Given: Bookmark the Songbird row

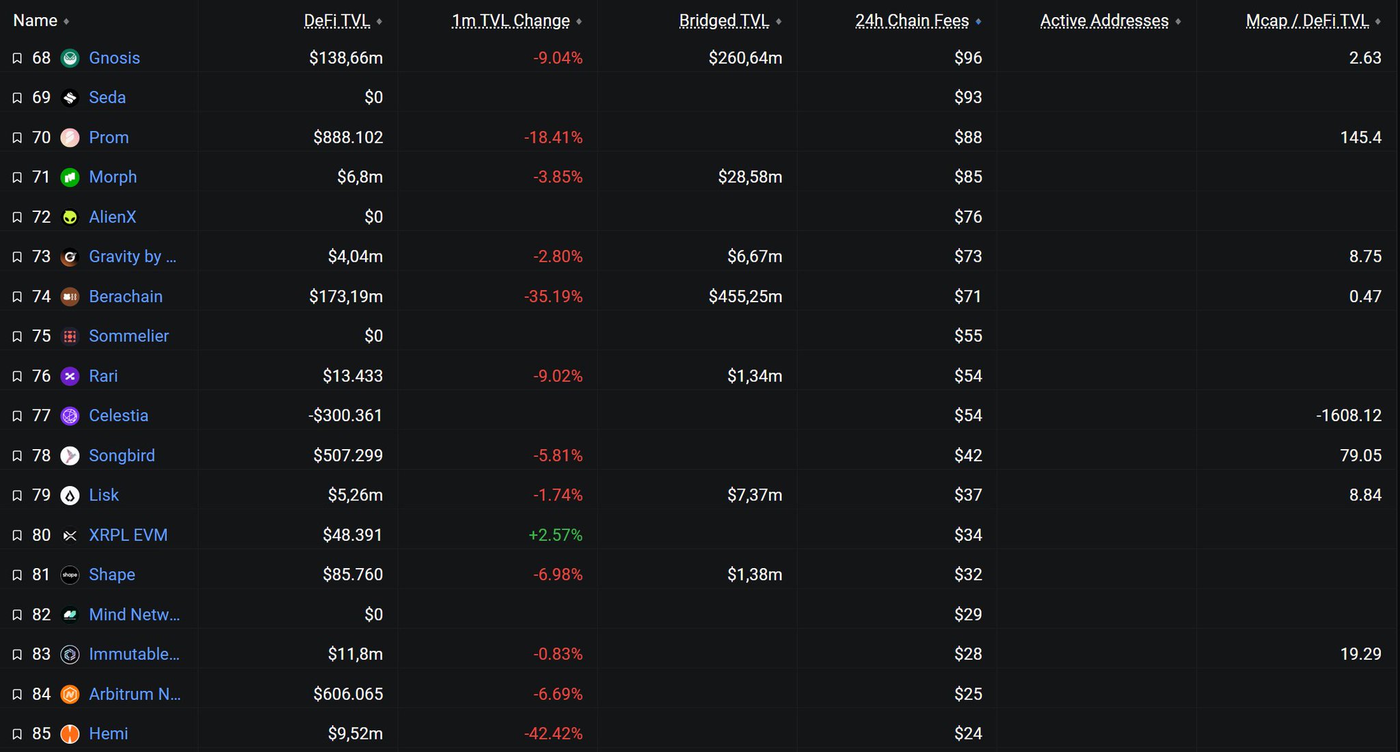Looking at the screenshot, I should tap(17, 456).
